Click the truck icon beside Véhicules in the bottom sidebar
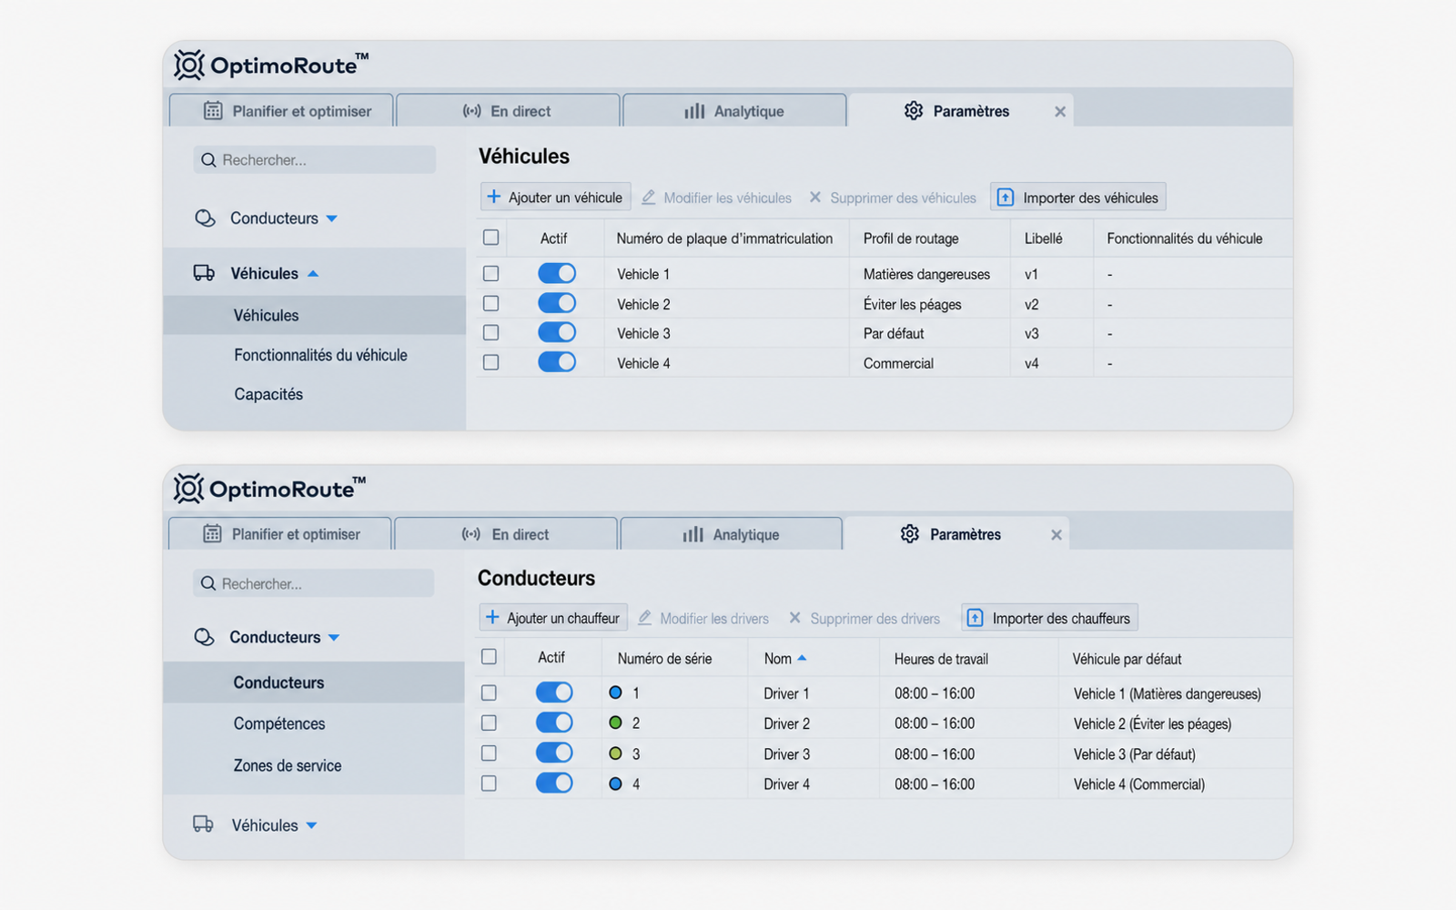The height and width of the screenshot is (910, 1456). click(x=203, y=824)
